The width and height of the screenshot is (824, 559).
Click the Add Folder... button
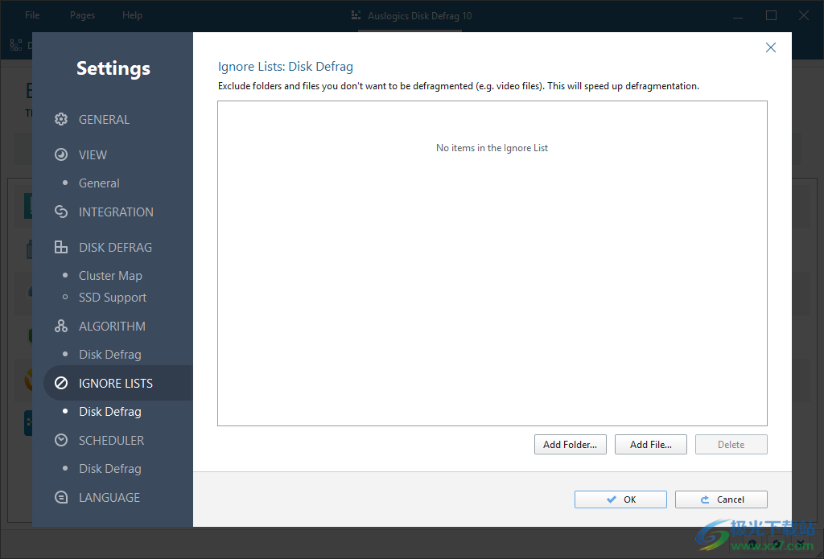tap(571, 445)
